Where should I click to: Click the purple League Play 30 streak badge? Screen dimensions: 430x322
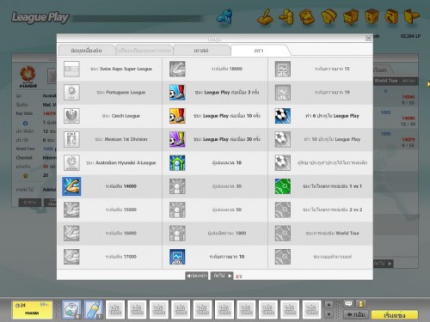pos(177,139)
